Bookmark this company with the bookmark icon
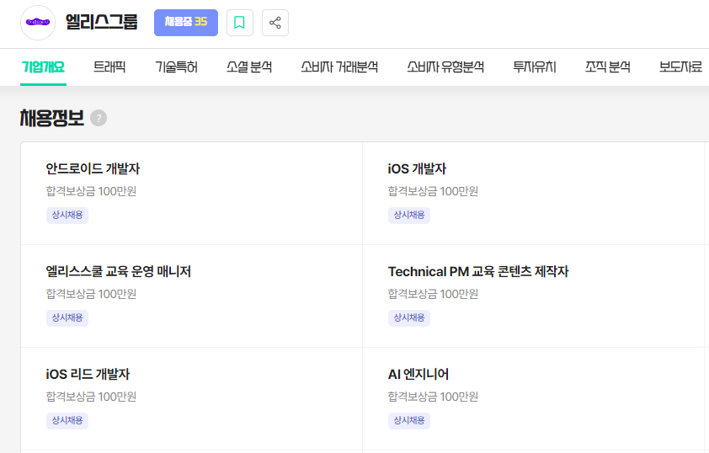Viewport: 709px width, 453px height. tap(240, 23)
